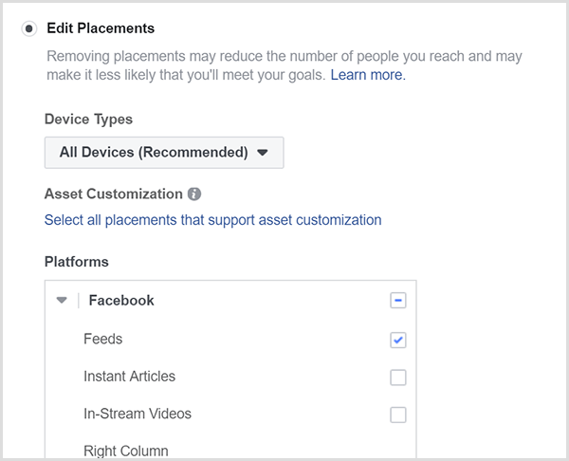Click the Edit Placements label text
The image size is (569, 461).
coord(101,28)
